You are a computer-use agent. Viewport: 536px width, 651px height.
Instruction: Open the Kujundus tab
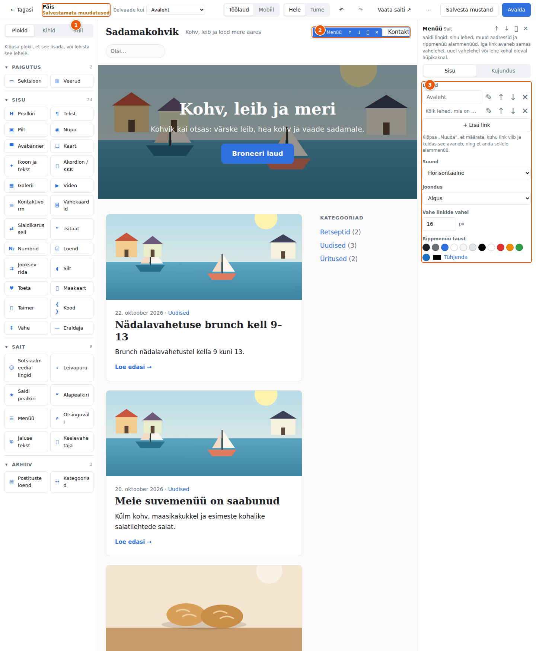pos(503,71)
